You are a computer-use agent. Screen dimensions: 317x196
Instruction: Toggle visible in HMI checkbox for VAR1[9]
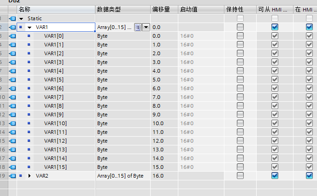pyautogui.click(x=309, y=115)
